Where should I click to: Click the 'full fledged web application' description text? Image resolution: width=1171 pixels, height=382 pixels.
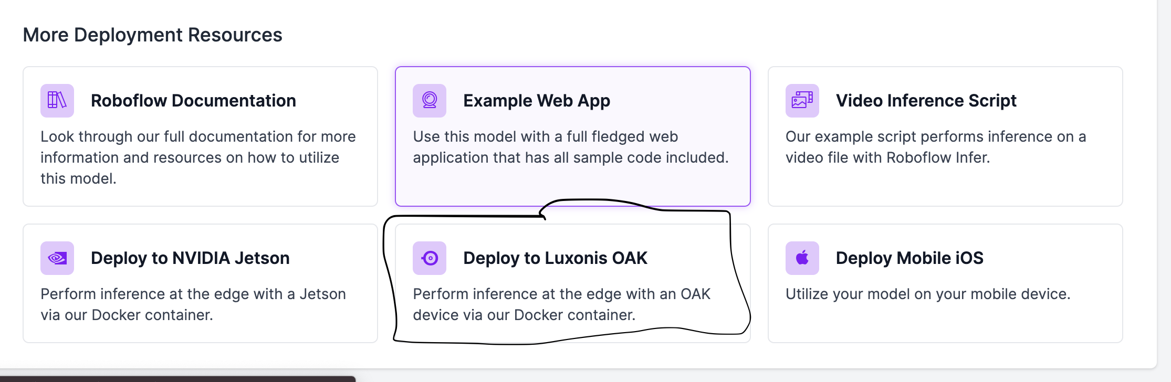click(x=570, y=147)
